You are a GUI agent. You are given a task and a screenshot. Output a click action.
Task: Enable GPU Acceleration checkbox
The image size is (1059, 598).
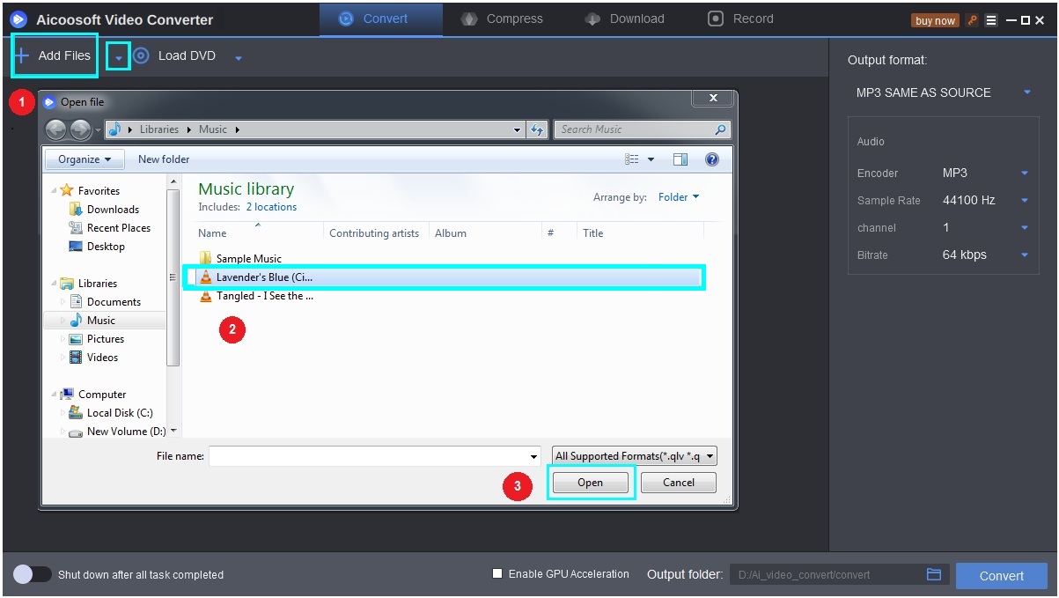[x=497, y=574]
